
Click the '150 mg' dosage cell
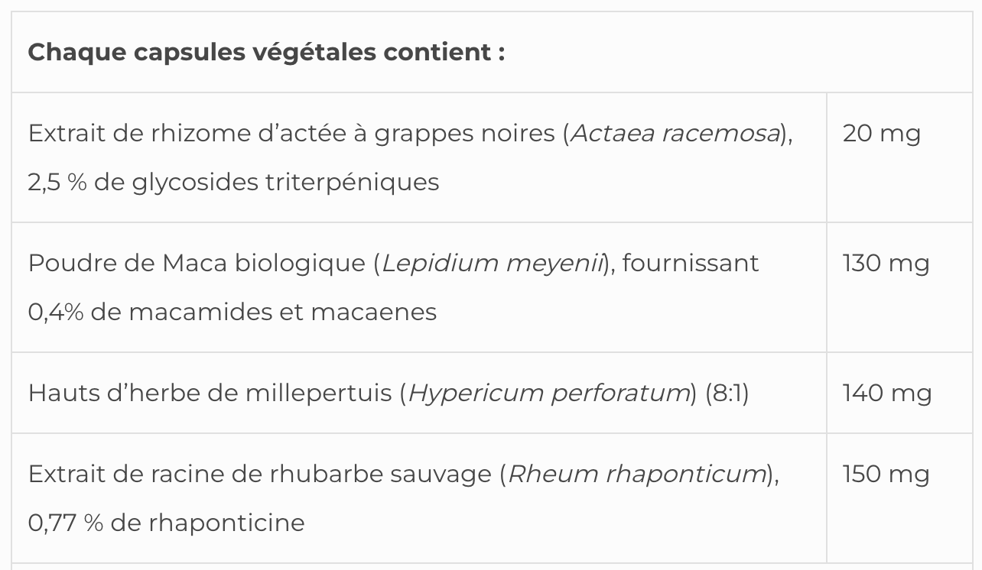point(886,474)
